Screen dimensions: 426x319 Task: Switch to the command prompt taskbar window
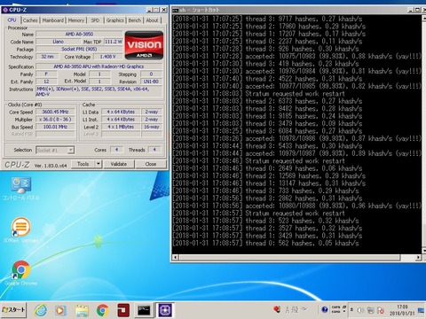144,310
